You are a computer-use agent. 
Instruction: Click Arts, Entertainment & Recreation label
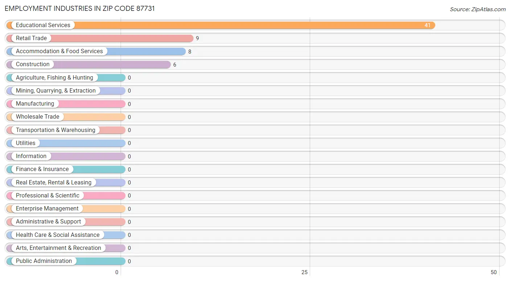(x=58, y=248)
